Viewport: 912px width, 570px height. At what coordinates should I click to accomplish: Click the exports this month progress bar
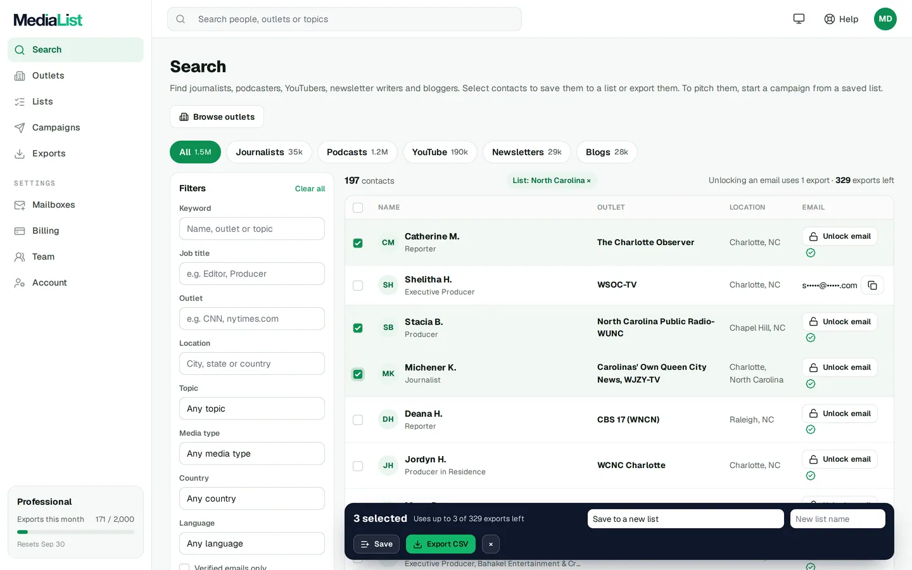(75, 532)
